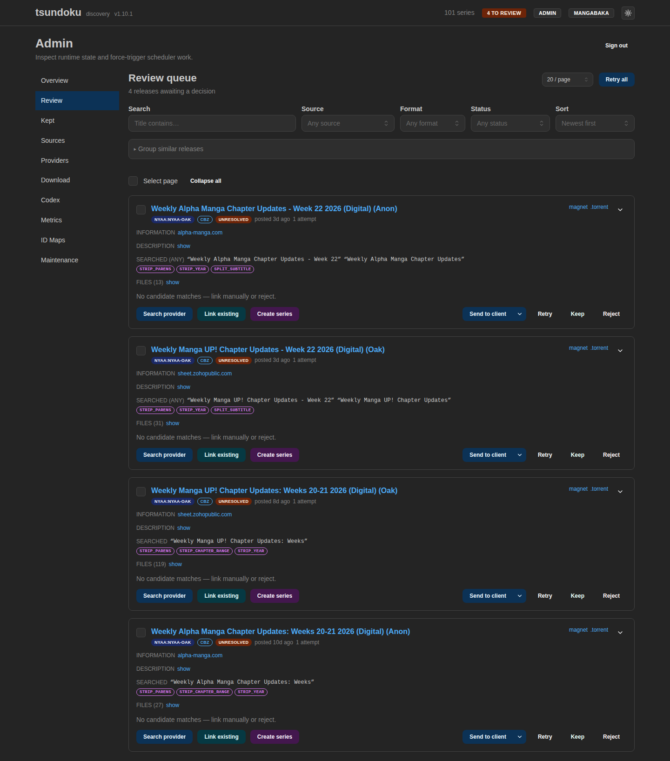Image resolution: width=670 pixels, height=761 pixels.
Task: Open the 20 / page size dropdown
Action: [x=567, y=80]
